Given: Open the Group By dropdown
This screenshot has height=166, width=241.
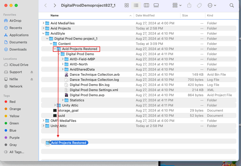Looking at the screenshot, I should pyautogui.click(x=177, y=5).
